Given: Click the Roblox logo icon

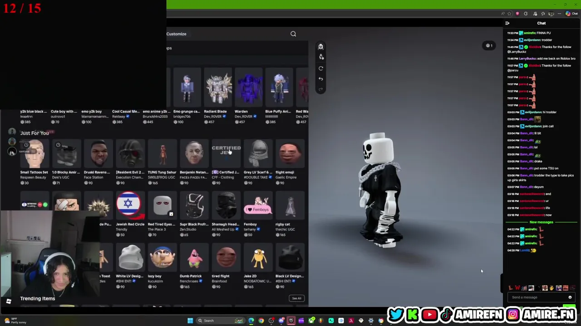Looking at the screenshot, I should click(x=9, y=301).
